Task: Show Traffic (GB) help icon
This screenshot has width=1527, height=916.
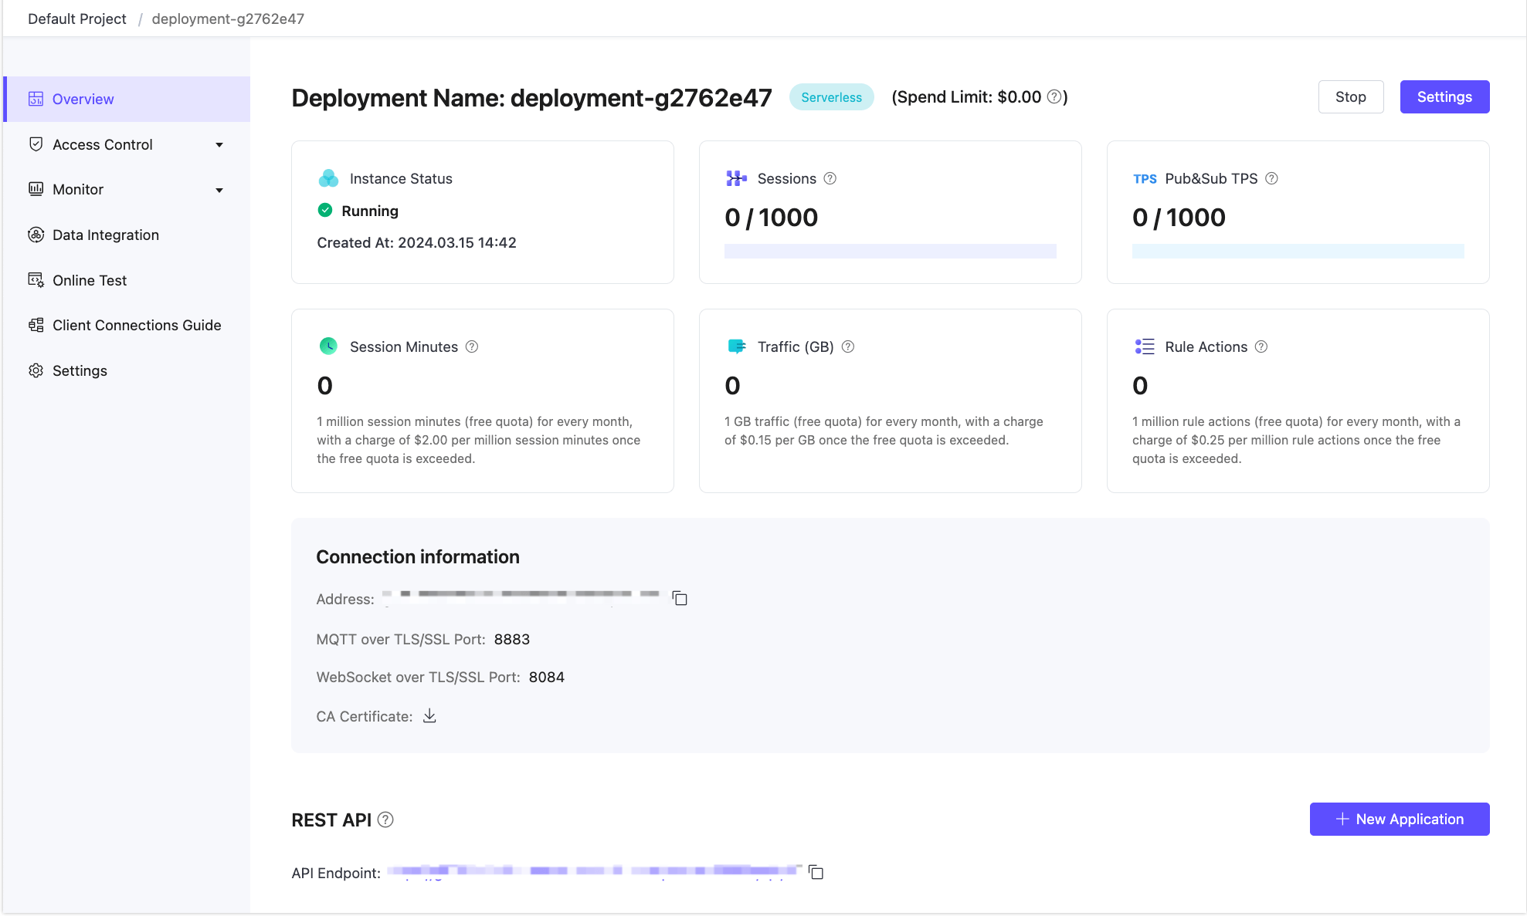Action: pos(847,346)
